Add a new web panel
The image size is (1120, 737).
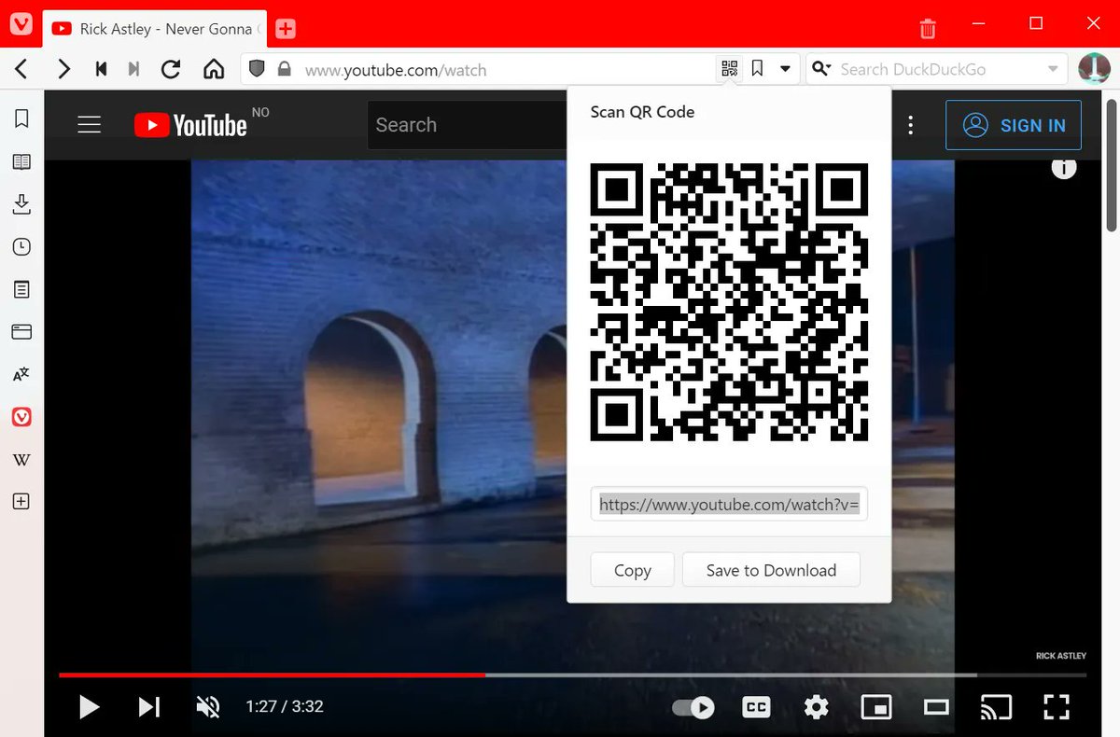point(21,501)
